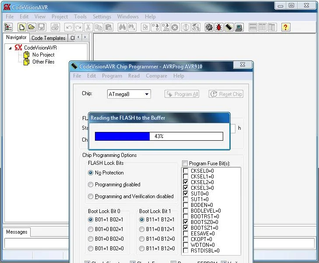Toggle the Navigator panel toolbar icon
Viewport: 319px width, 263px height.
pos(8,27)
